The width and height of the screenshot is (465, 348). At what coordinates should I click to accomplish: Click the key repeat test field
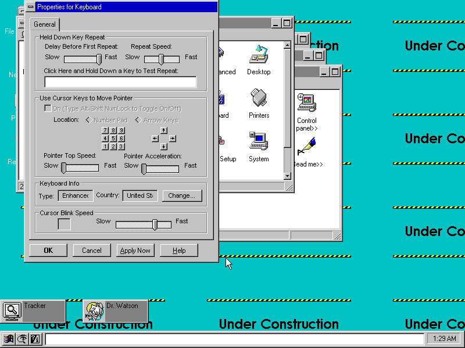click(120, 82)
